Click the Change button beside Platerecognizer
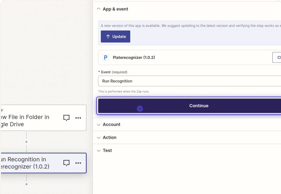The image size is (281, 194). (x=277, y=58)
